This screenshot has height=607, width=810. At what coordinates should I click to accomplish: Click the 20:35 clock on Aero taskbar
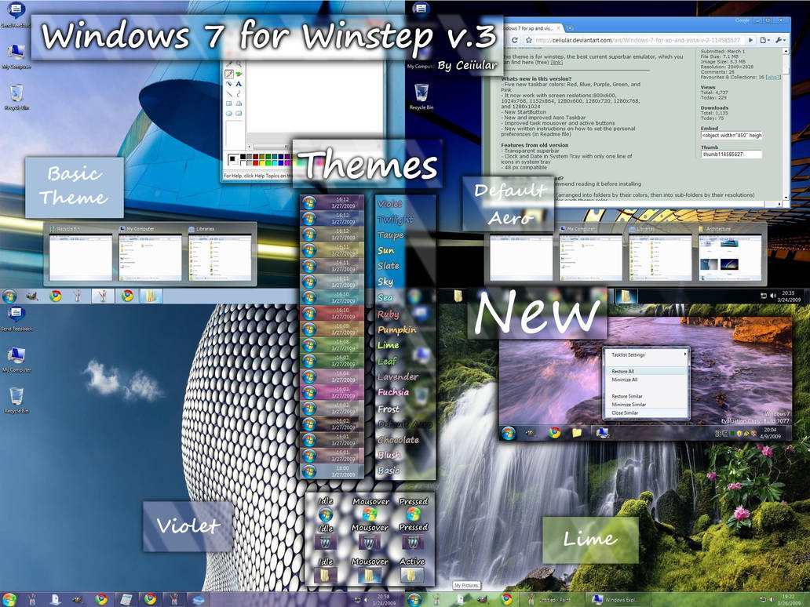tap(788, 296)
